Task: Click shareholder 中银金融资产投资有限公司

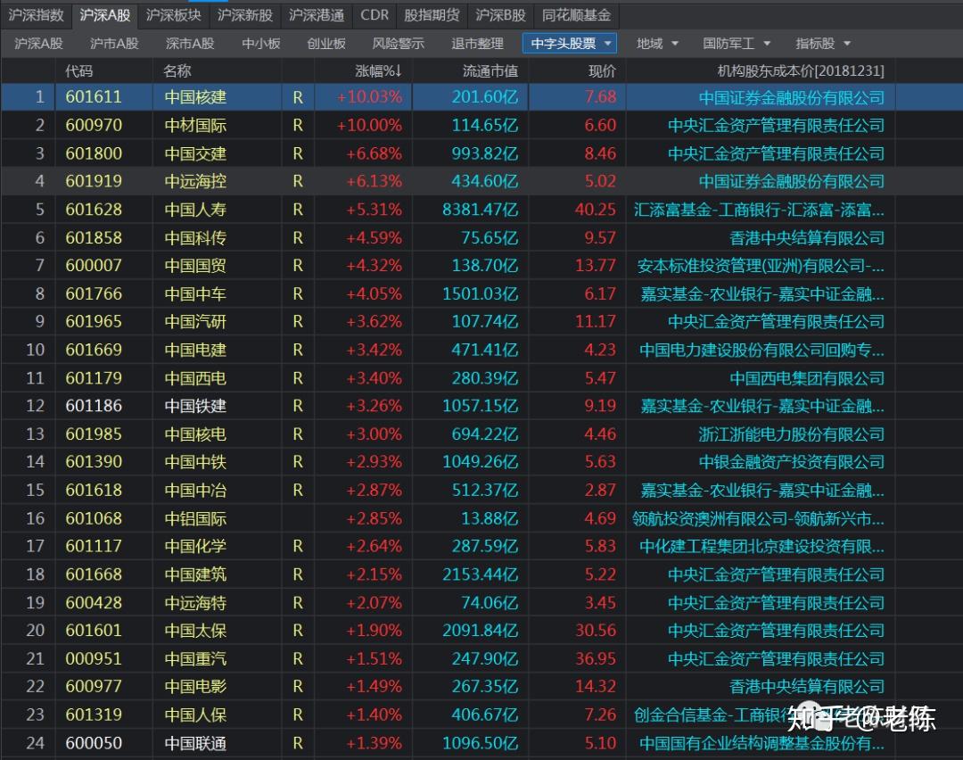Action: pyautogui.click(x=792, y=462)
